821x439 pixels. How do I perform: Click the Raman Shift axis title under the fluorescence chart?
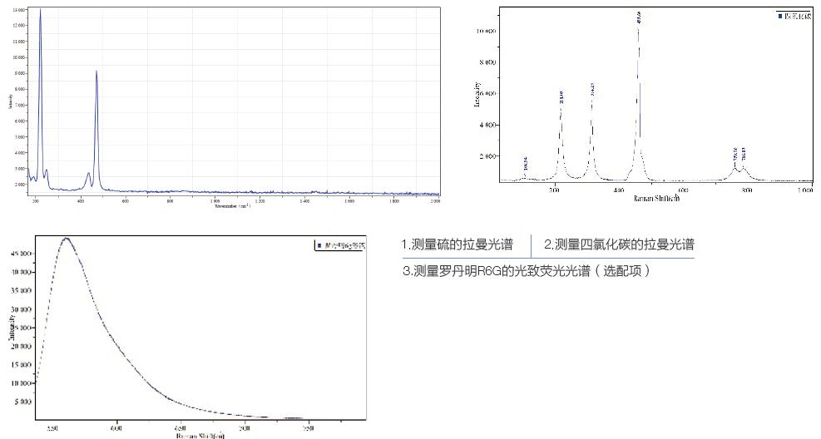(200, 435)
